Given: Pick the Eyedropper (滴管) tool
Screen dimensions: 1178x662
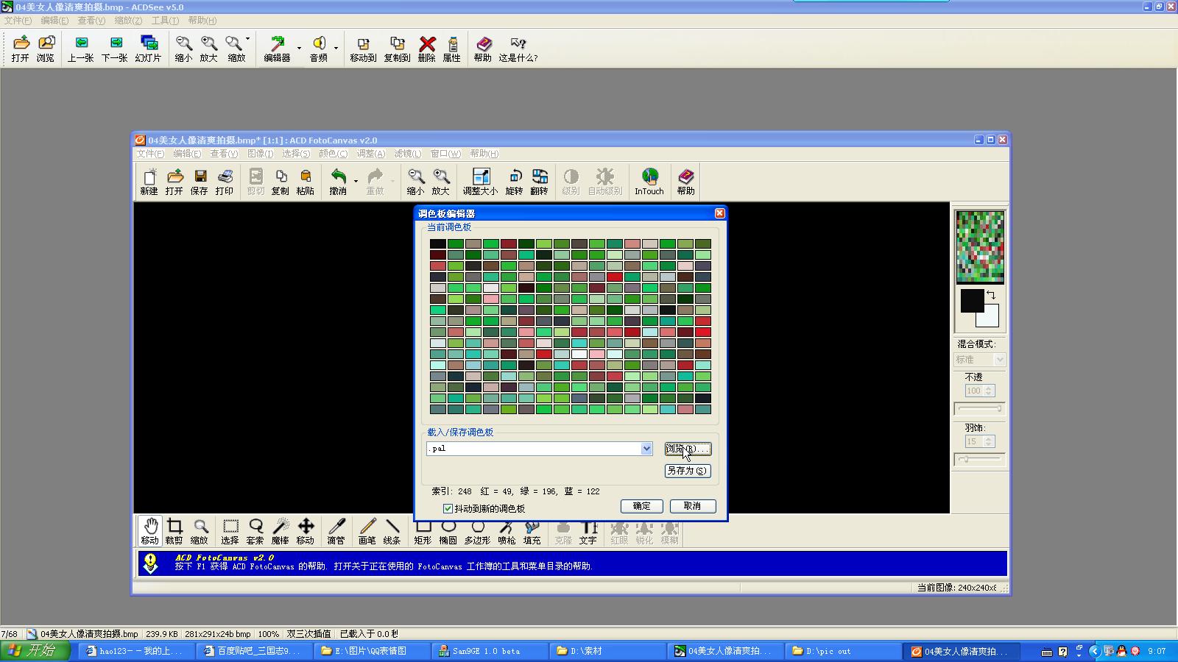Looking at the screenshot, I should [x=336, y=530].
